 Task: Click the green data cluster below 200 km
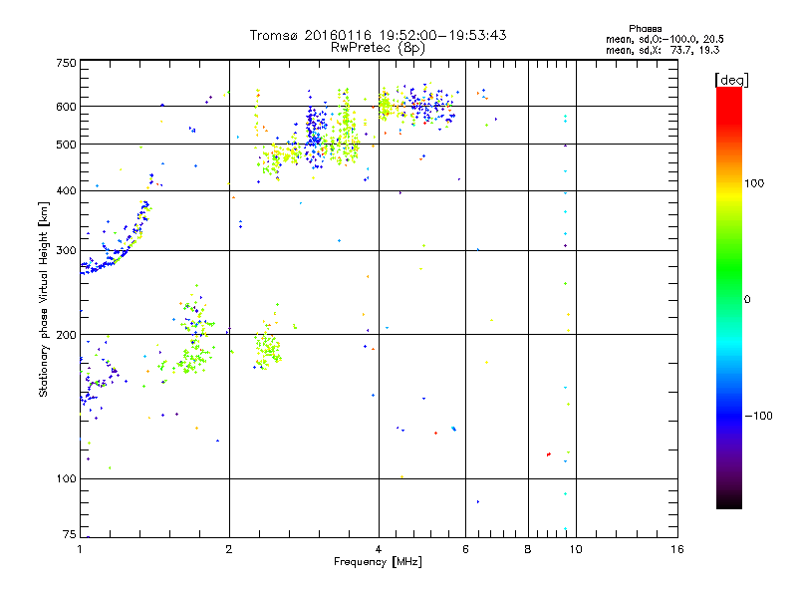point(266,348)
